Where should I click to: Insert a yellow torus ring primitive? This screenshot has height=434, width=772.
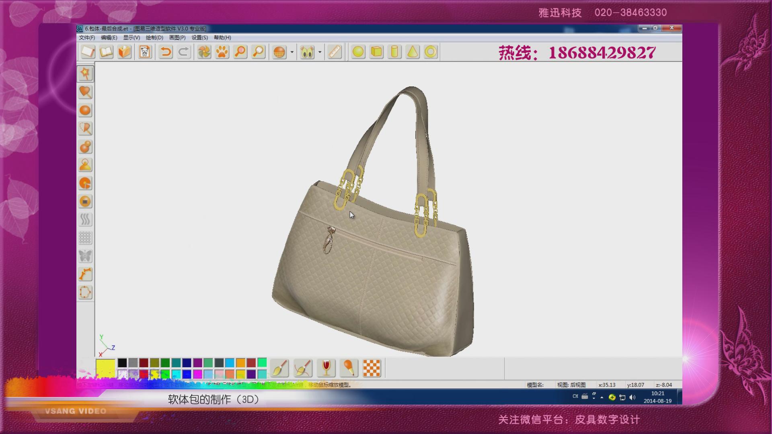coord(431,52)
